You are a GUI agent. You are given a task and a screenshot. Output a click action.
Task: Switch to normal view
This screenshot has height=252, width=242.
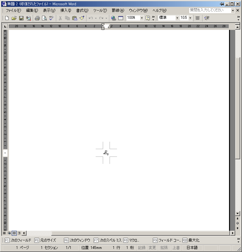(4, 233)
